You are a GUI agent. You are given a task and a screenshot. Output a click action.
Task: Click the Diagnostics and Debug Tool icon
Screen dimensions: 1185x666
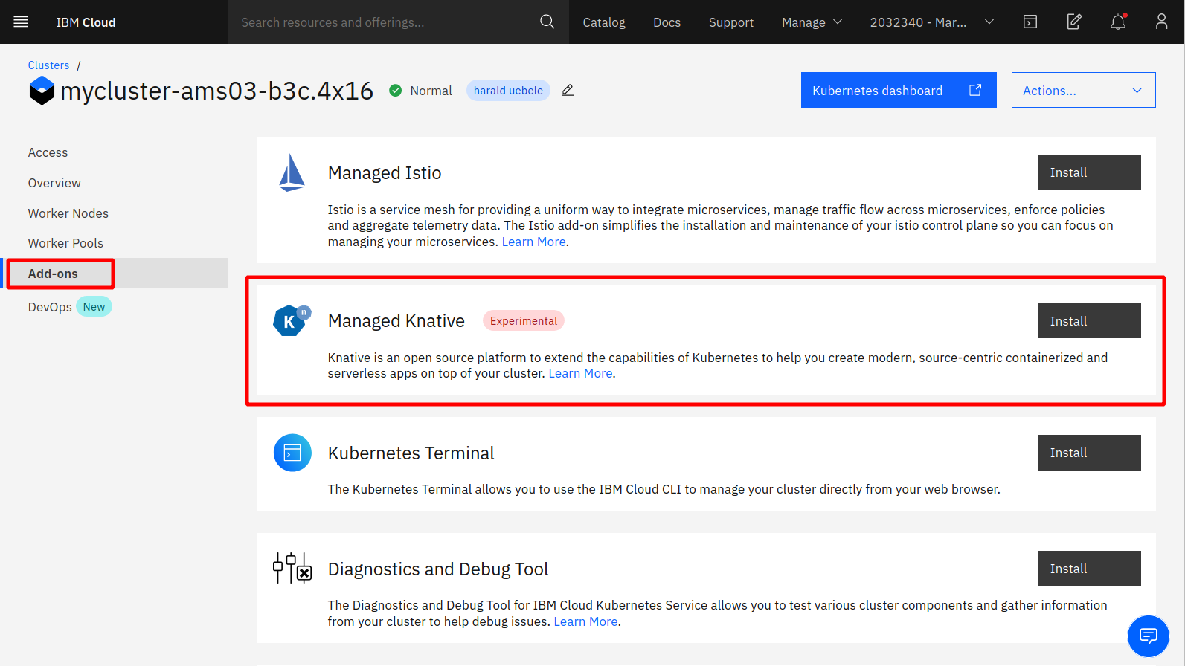[x=292, y=569]
